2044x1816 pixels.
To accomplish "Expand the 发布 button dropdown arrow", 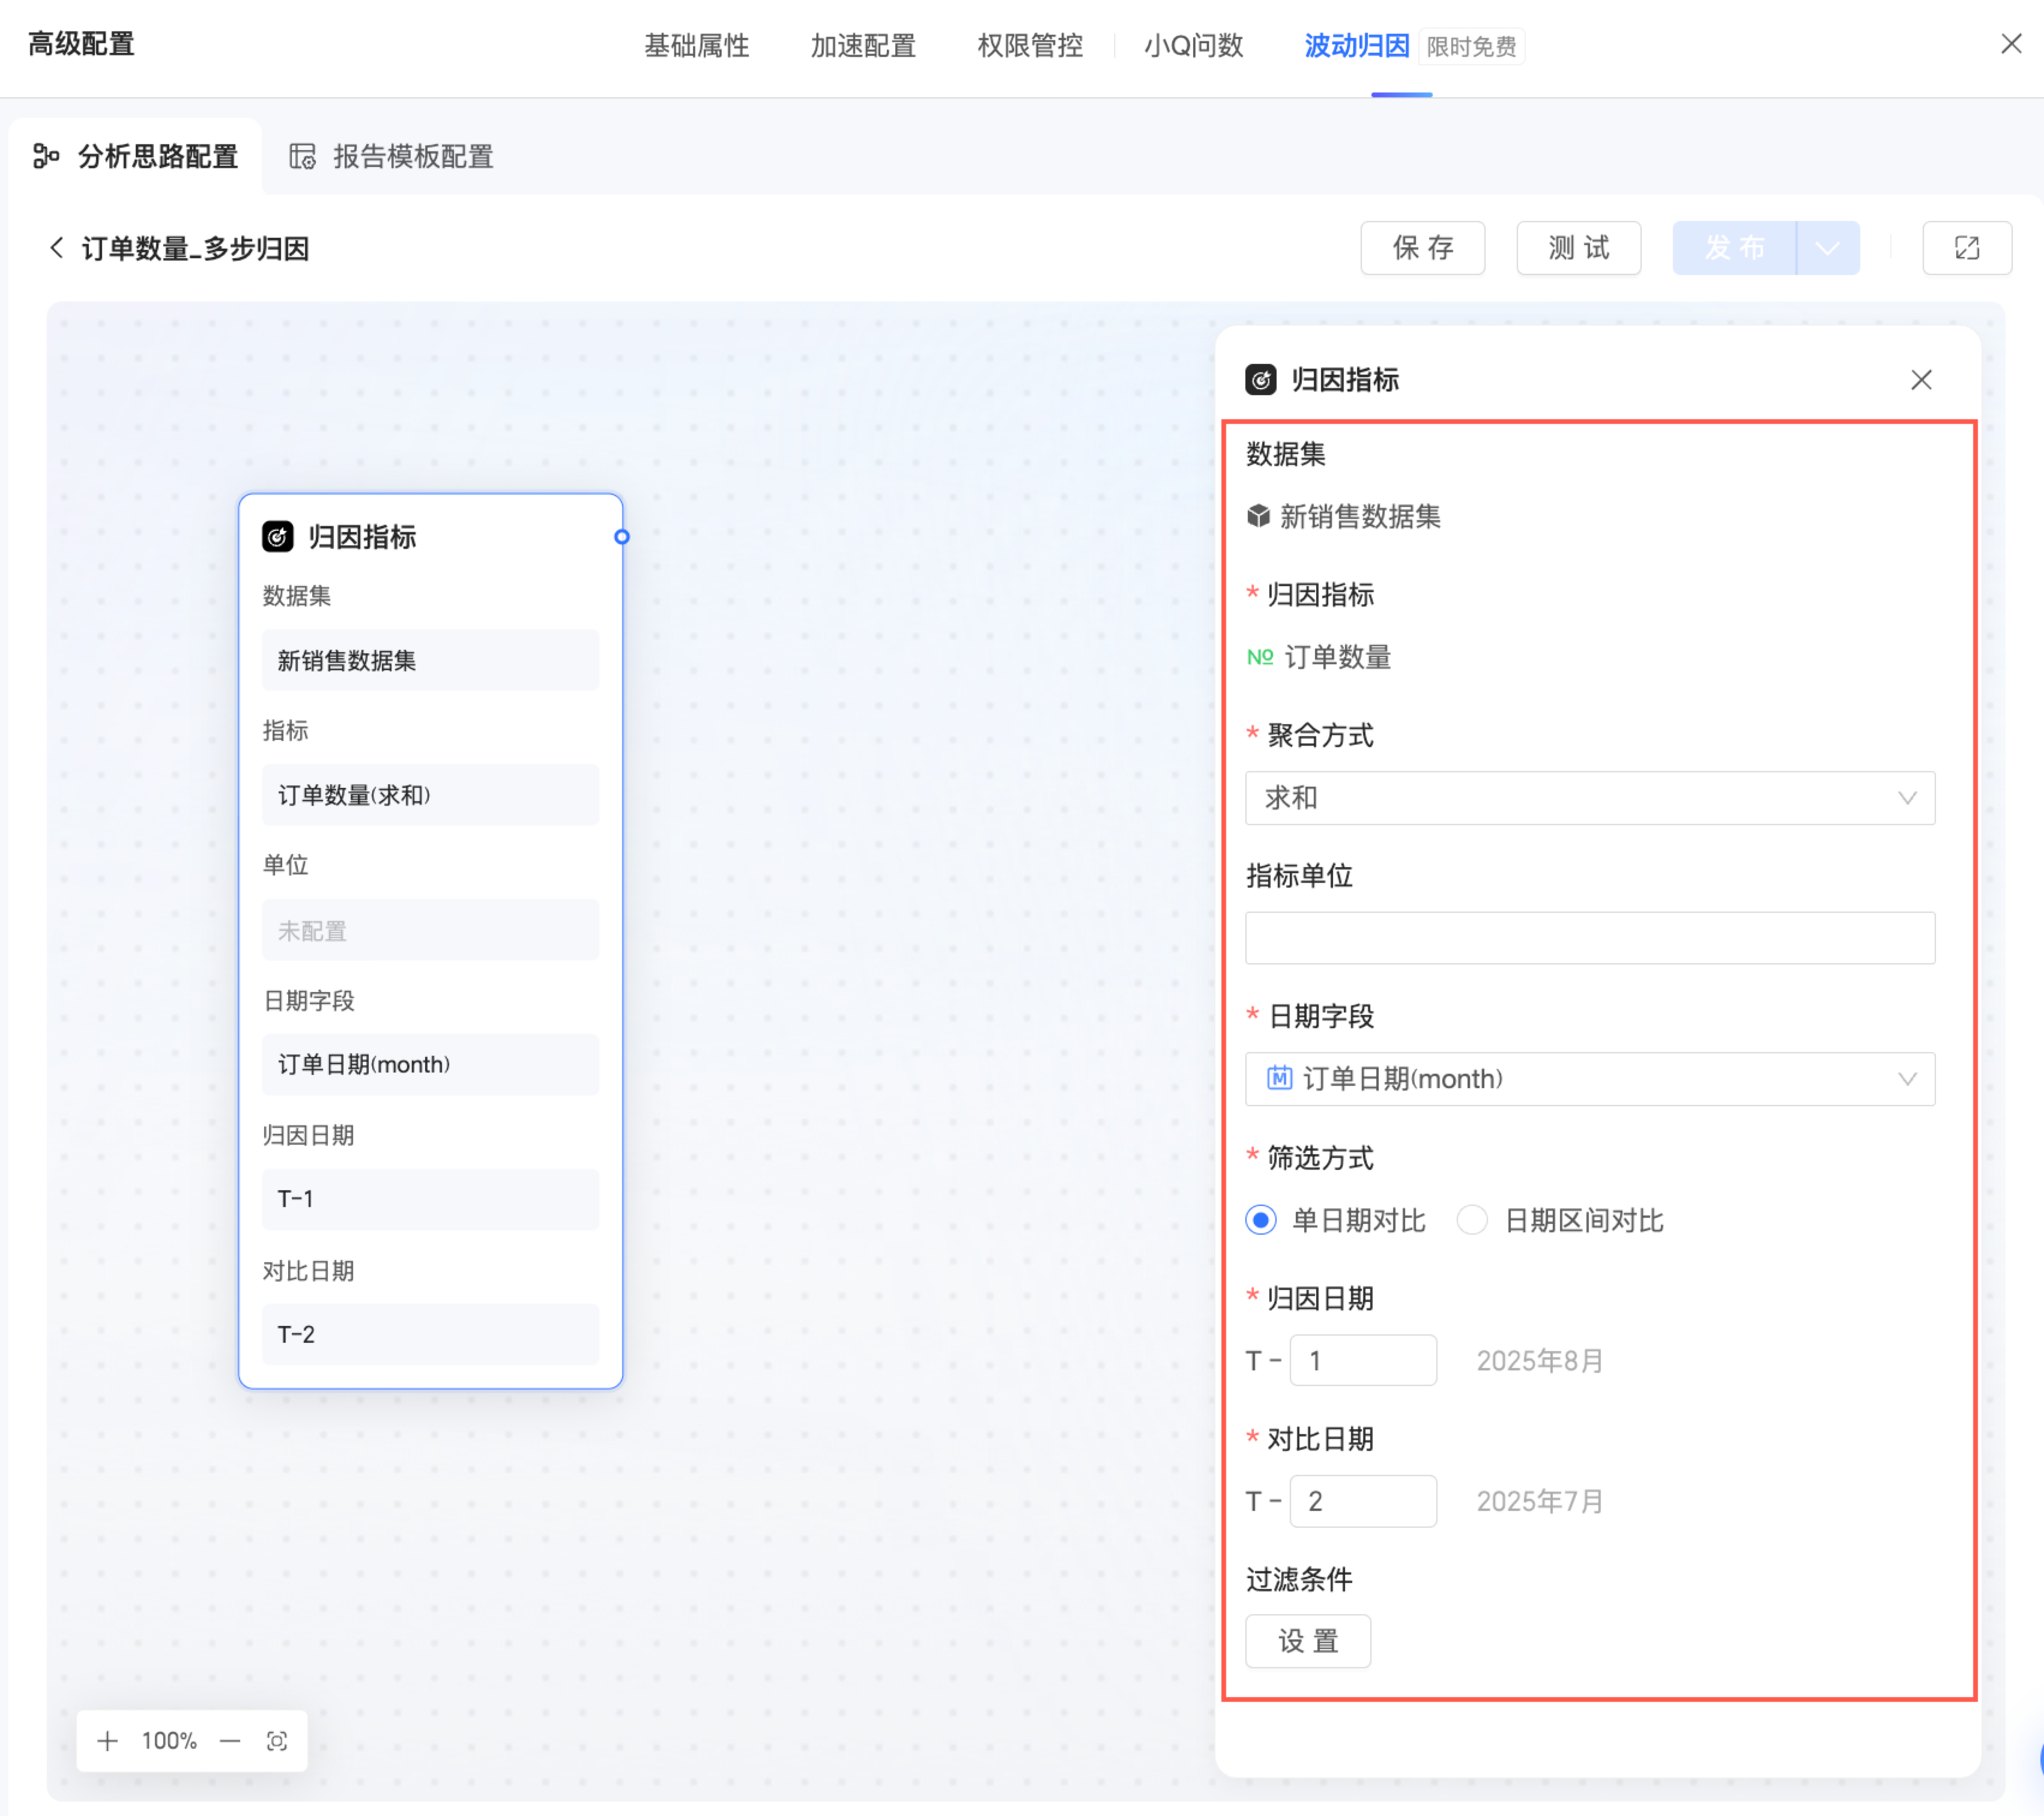I will (1827, 248).
